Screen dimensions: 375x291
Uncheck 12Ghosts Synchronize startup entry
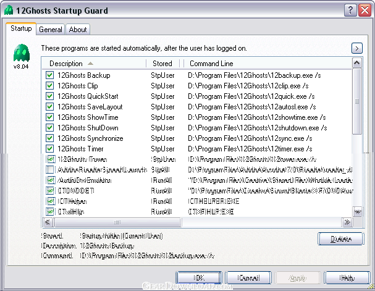[x=50, y=138]
